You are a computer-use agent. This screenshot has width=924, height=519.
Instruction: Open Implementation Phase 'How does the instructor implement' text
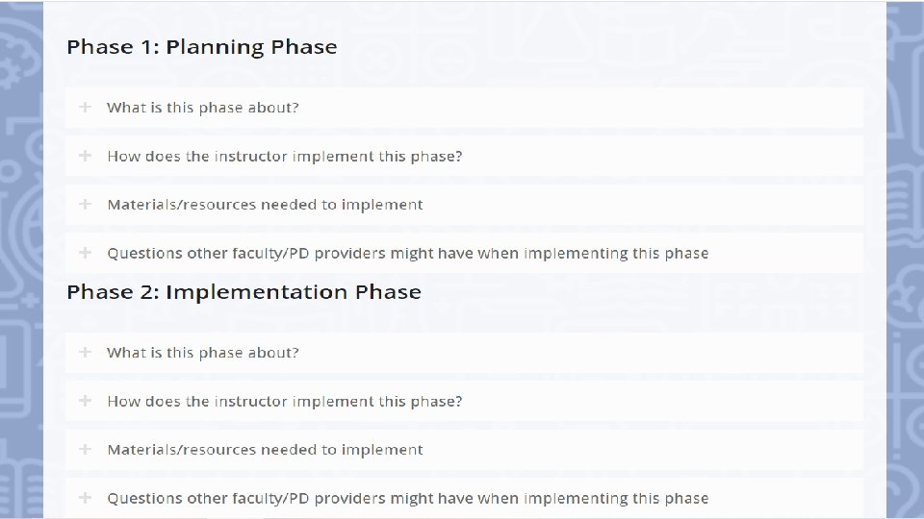coord(285,401)
